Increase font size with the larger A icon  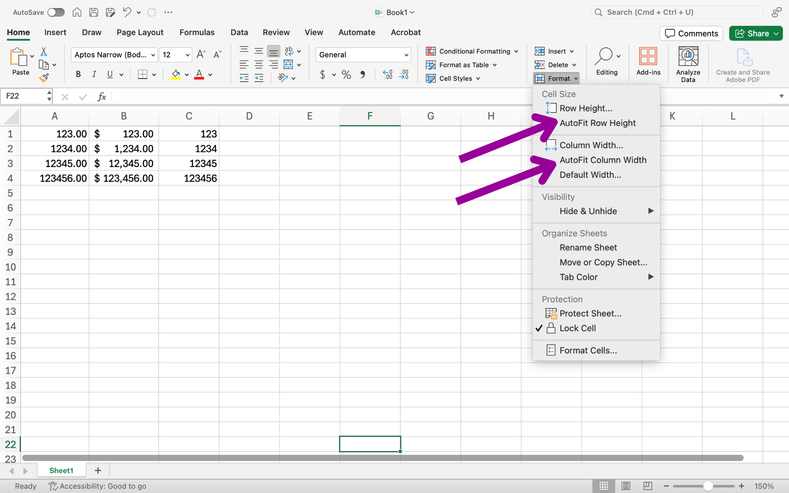[201, 55]
